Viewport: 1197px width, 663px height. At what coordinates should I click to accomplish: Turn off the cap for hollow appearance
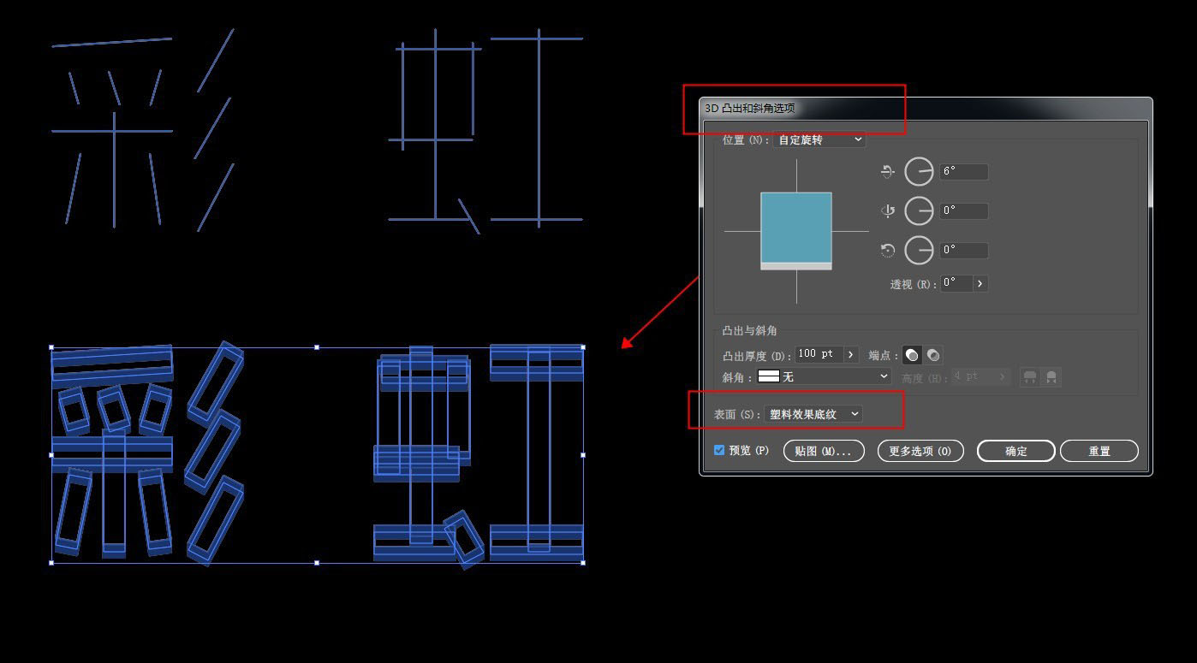point(933,355)
